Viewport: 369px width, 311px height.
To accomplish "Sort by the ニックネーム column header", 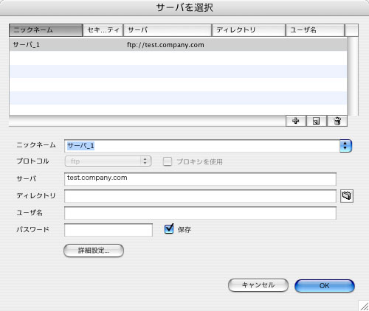I will click(46, 30).
